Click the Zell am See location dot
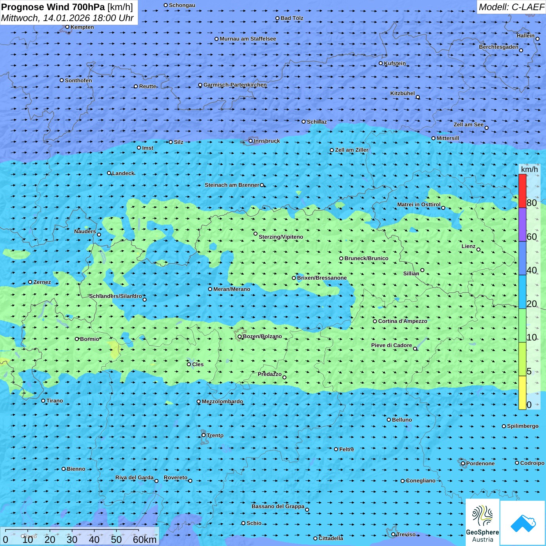The width and height of the screenshot is (546, 546). coord(486,128)
